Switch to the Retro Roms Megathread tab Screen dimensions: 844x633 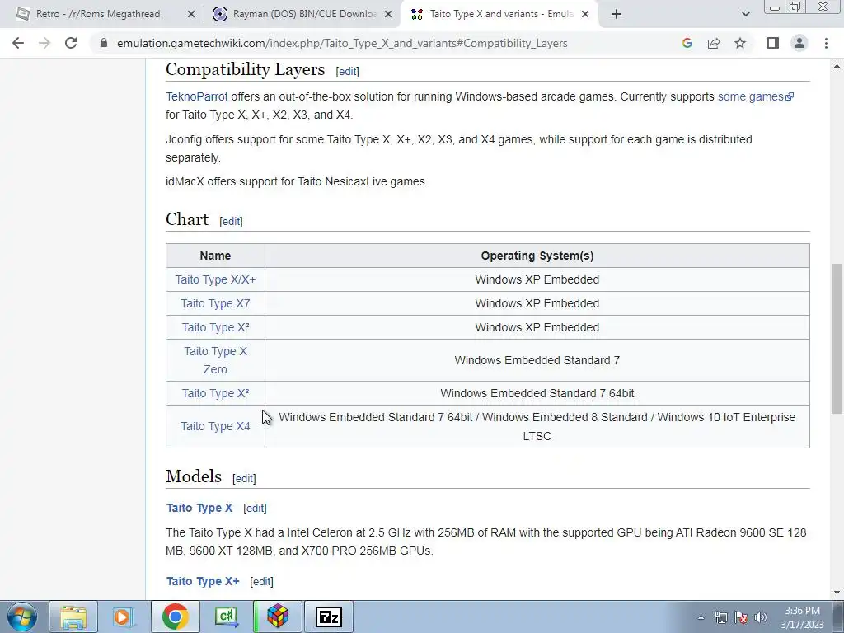coord(97,14)
